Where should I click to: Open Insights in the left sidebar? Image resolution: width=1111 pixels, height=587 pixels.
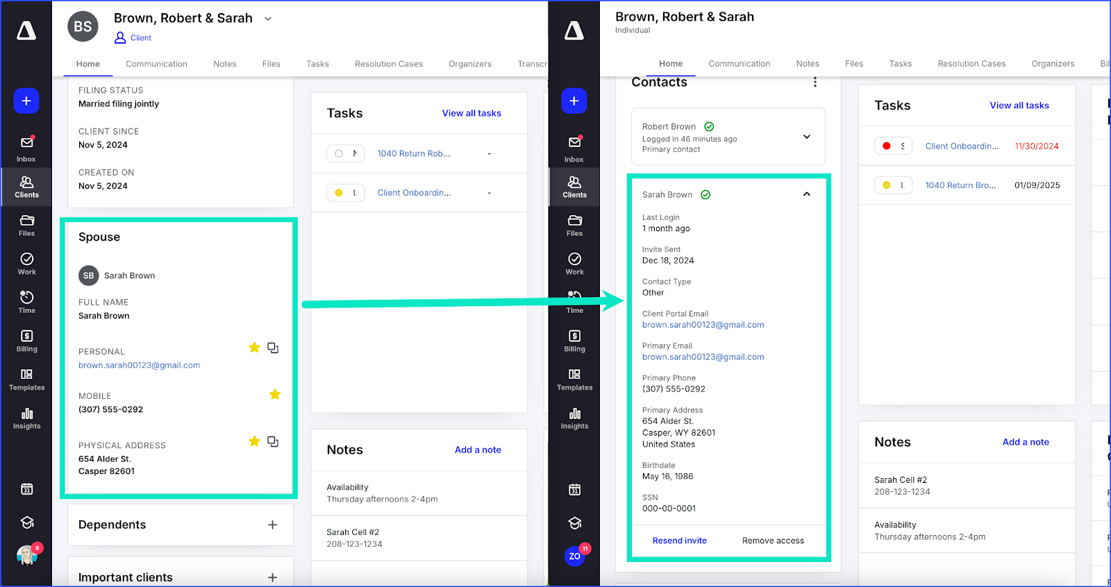[x=26, y=418]
